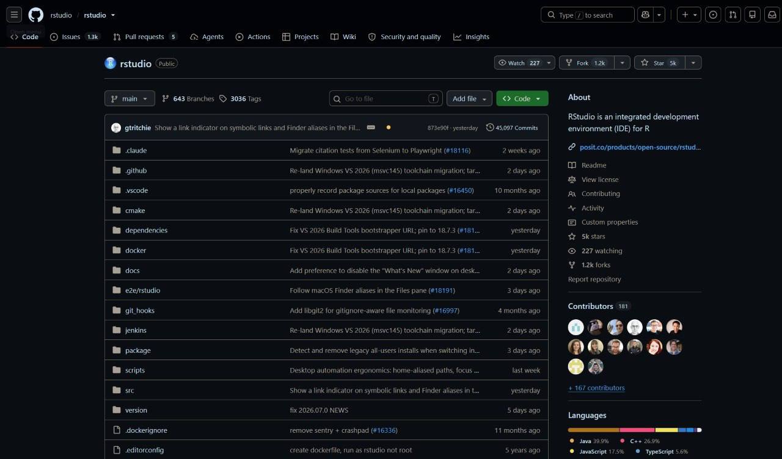Open the e2e/rstudio folder
This screenshot has width=782, height=459.
[x=142, y=291]
